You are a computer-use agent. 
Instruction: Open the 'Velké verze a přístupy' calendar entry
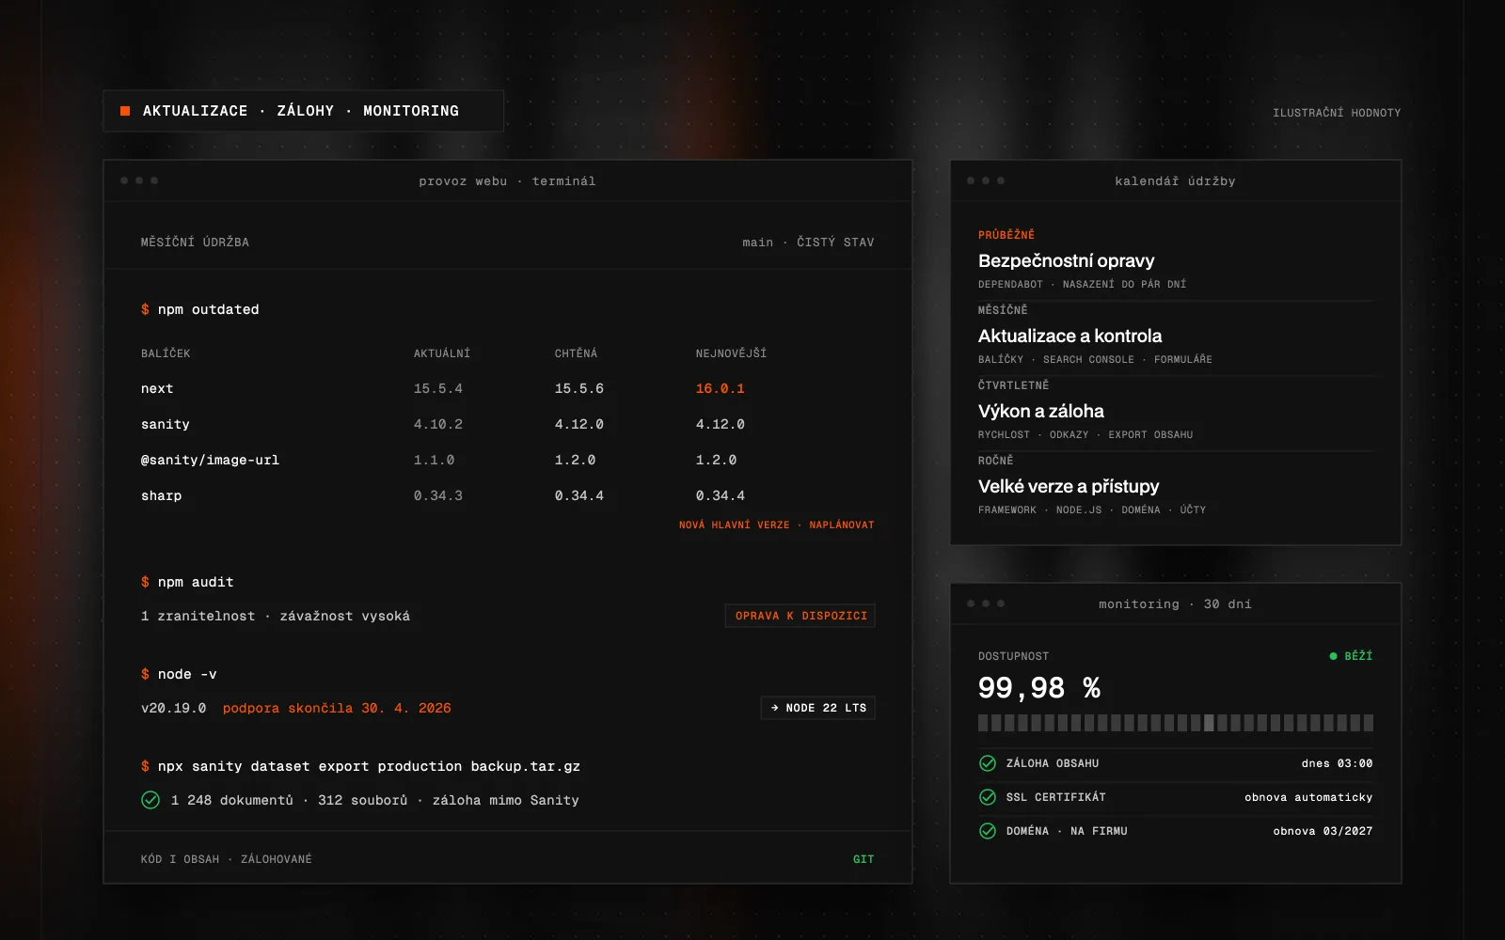[x=1069, y=486]
